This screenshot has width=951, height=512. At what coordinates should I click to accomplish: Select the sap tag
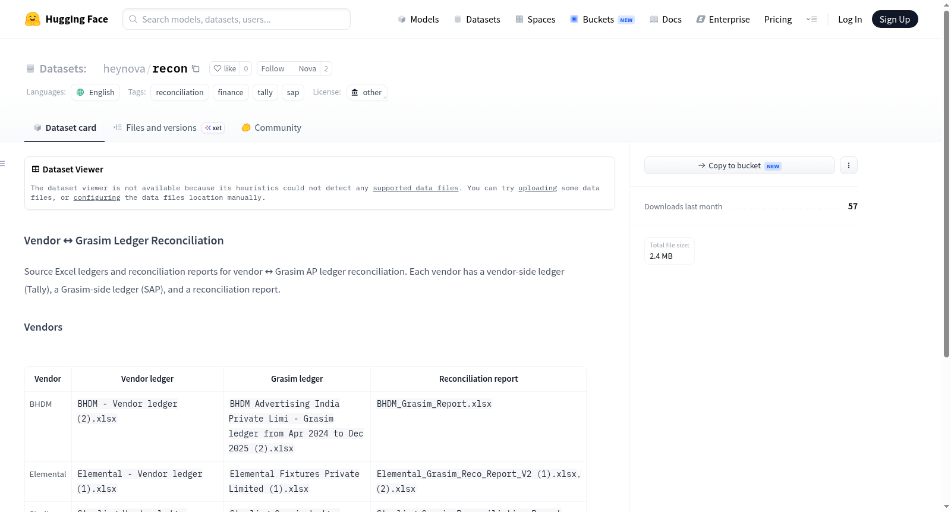[x=293, y=92]
